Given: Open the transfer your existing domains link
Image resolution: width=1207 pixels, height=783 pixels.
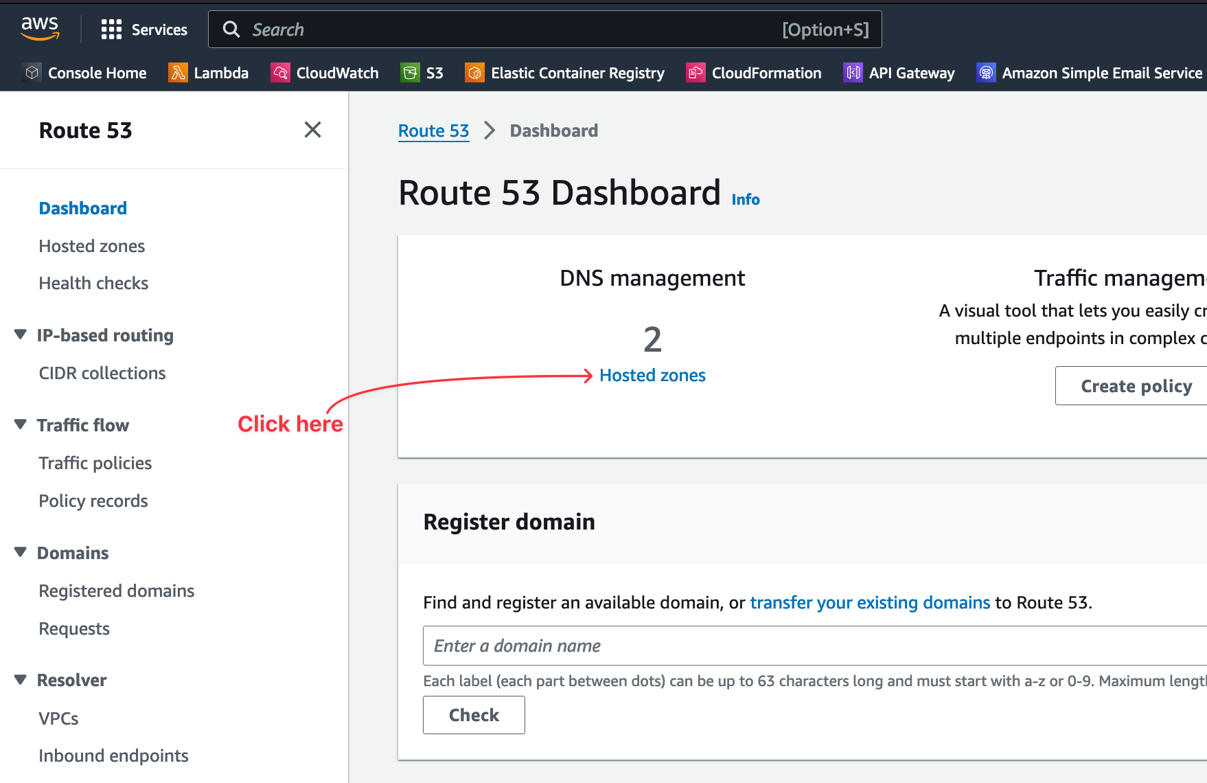Looking at the screenshot, I should pyautogui.click(x=870, y=602).
